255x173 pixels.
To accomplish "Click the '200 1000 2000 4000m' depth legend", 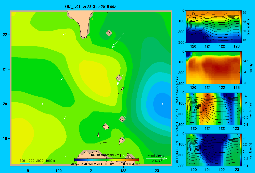I will point(37,161).
